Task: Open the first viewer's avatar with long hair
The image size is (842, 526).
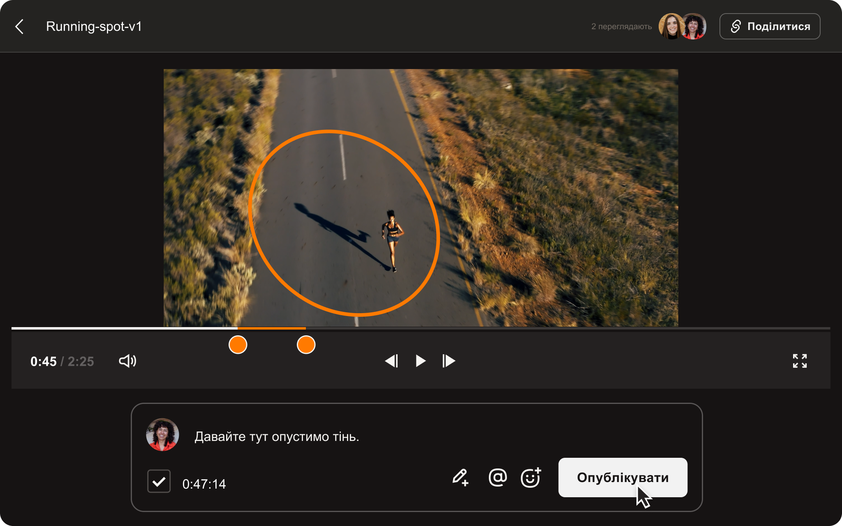Action: coord(671,26)
